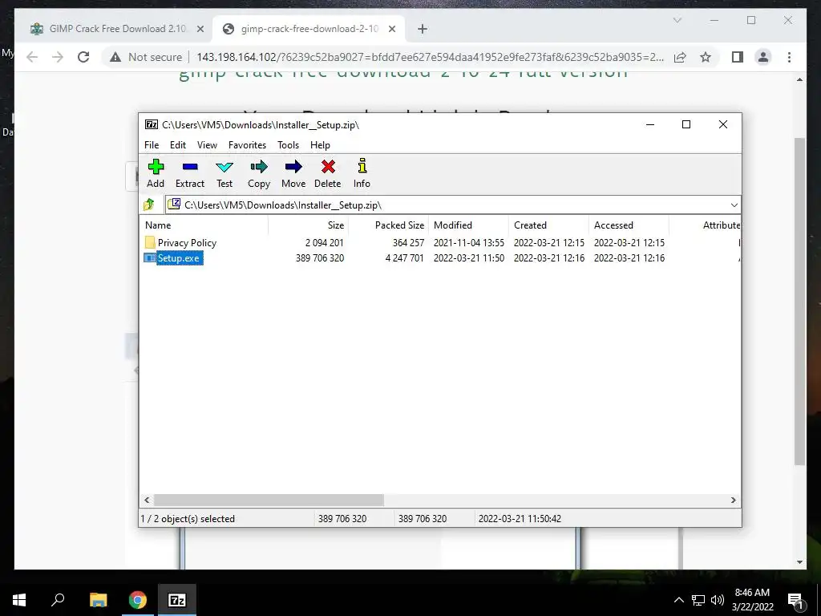Click the Chrome page vertical scrollbar
The image size is (821, 616).
tap(799, 302)
